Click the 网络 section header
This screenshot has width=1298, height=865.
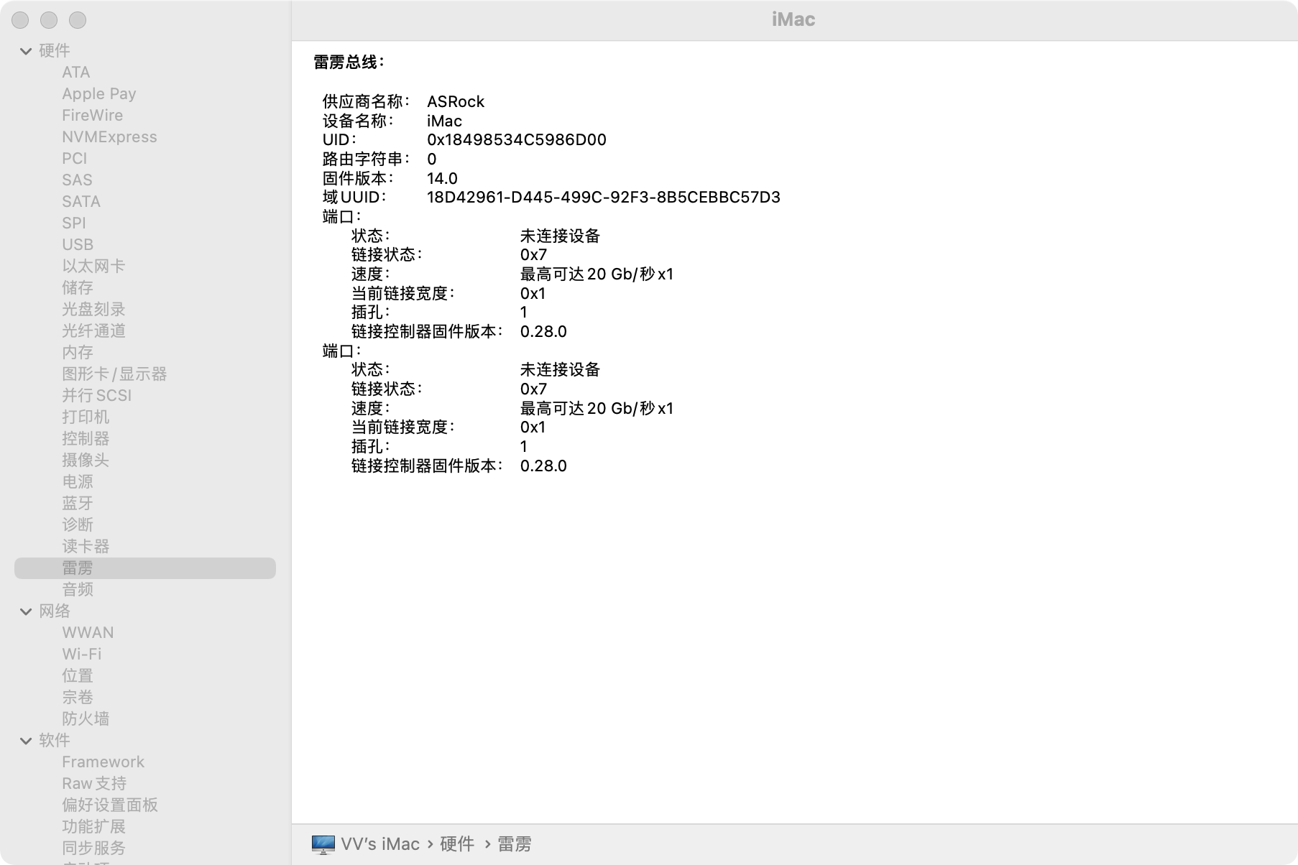[55, 611]
